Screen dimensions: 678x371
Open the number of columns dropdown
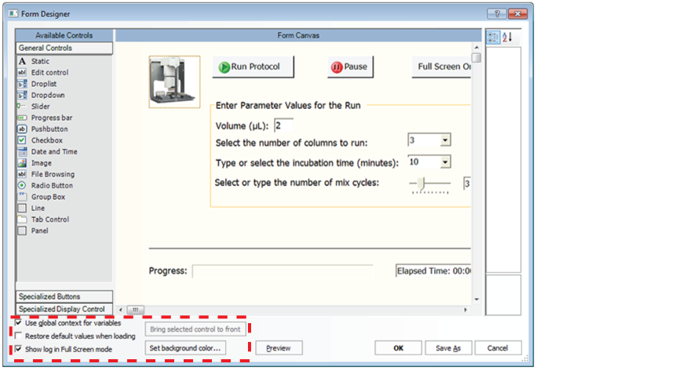tap(445, 140)
